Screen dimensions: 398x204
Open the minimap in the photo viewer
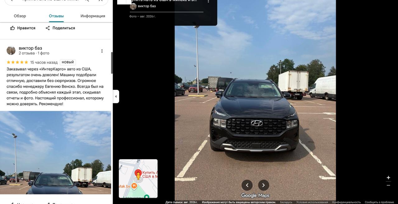[138, 178]
